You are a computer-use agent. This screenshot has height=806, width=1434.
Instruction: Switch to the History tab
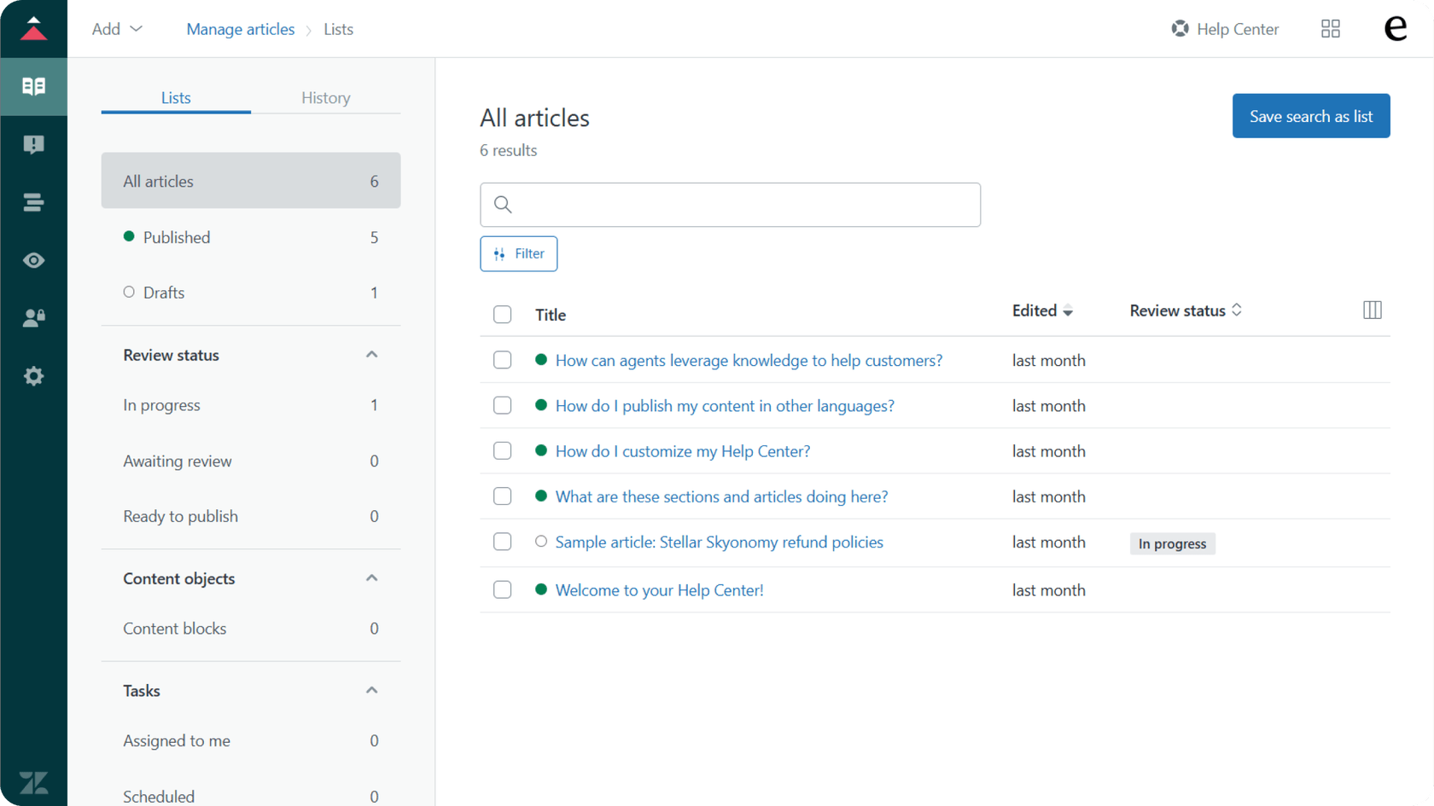[325, 97]
